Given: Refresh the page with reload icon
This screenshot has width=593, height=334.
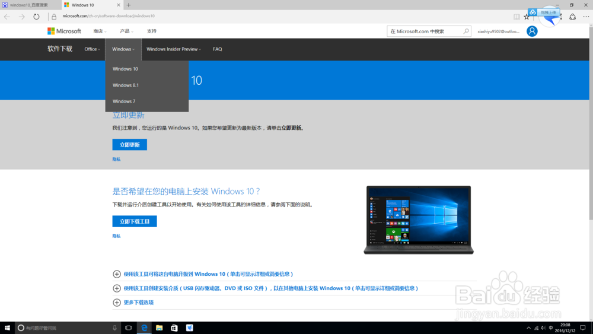Looking at the screenshot, I should click(x=36, y=17).
